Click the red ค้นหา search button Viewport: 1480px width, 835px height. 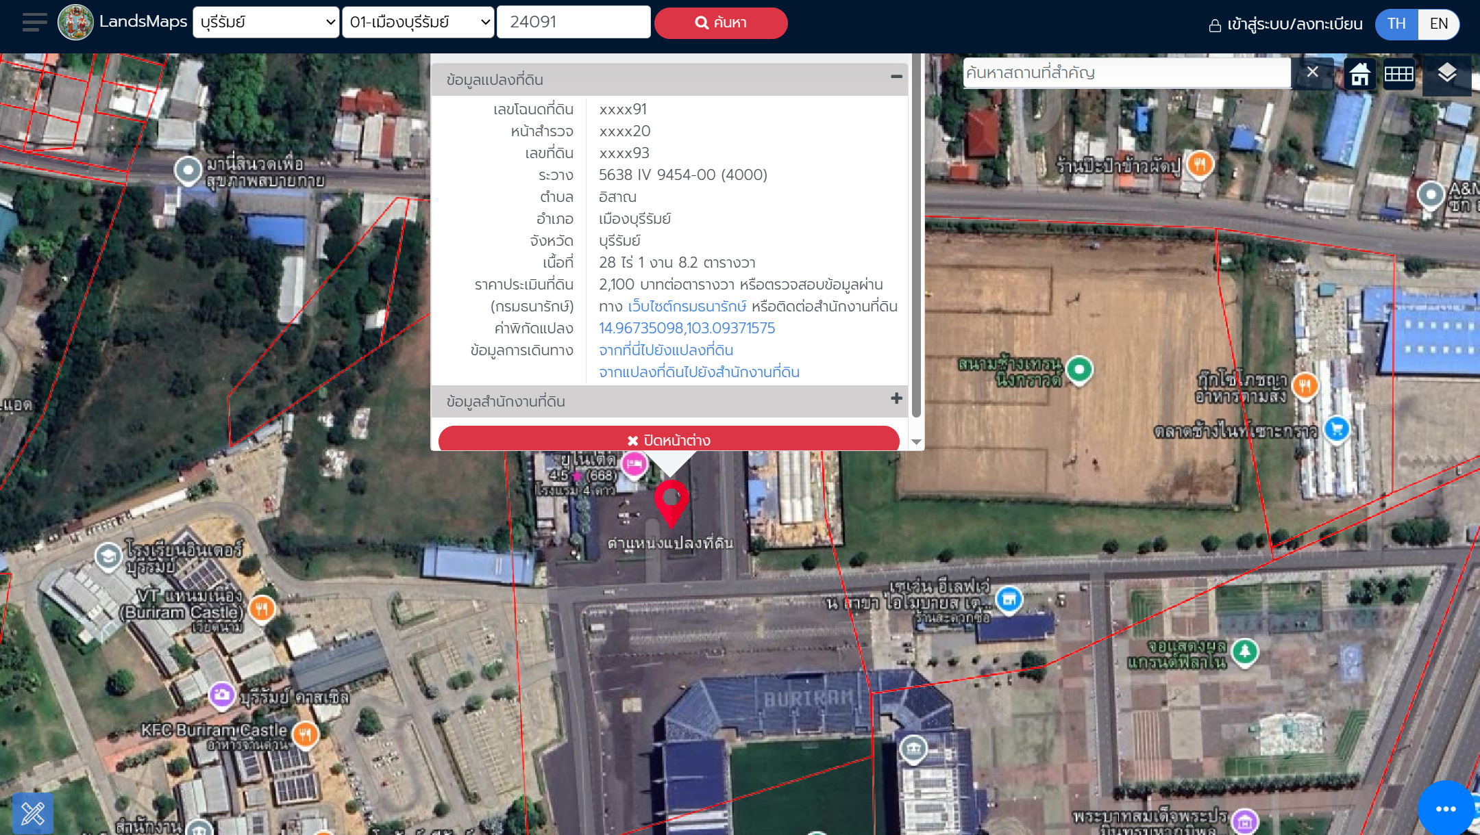pos(720,23)
